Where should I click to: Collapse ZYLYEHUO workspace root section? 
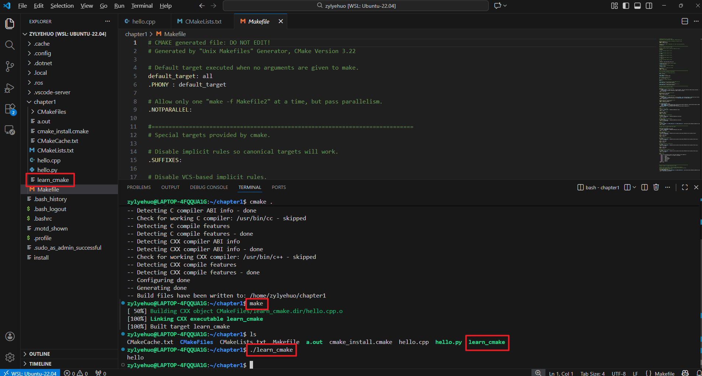tap(69, 34)
